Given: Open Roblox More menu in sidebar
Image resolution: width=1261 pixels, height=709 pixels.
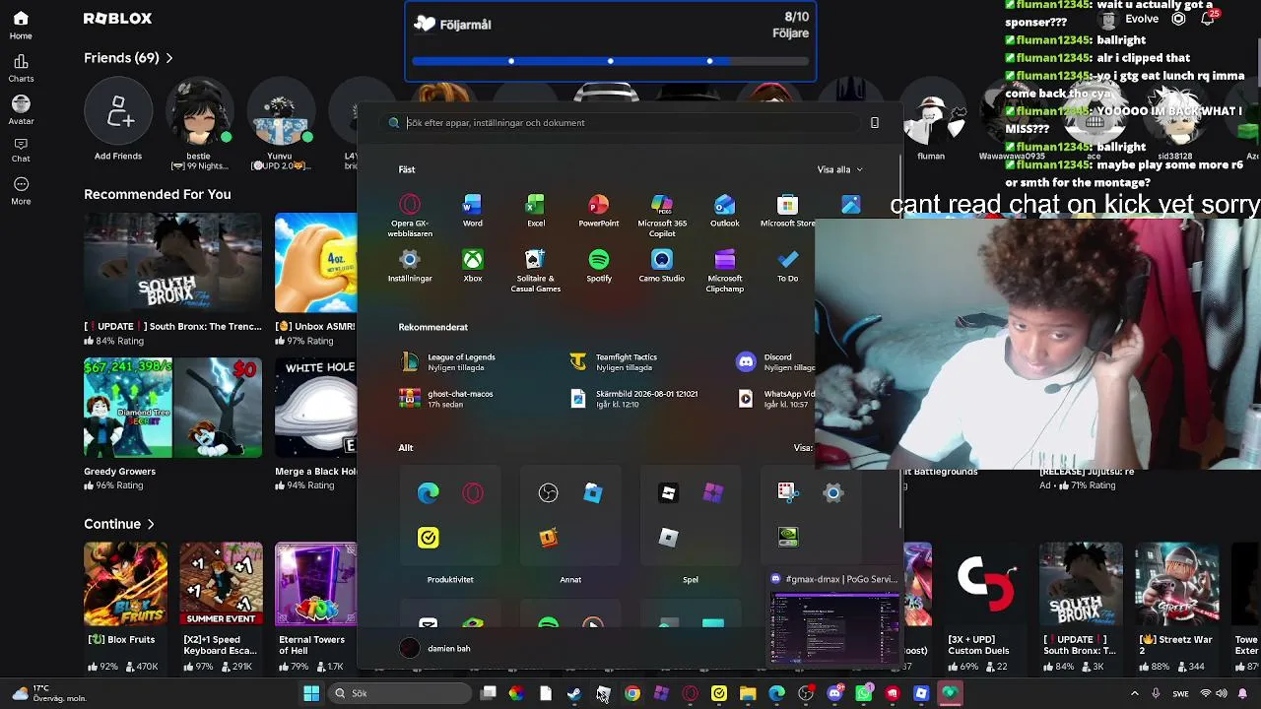Looking at the screenshot, I should click(x=21, y=190).
